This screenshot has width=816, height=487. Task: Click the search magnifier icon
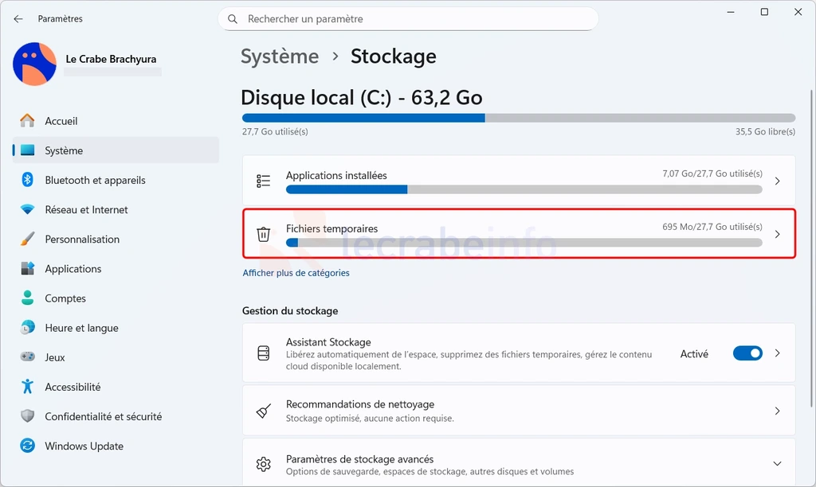coord(233,19)
